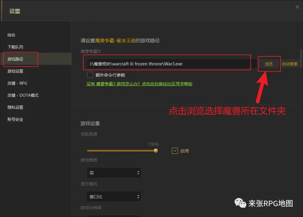Enable the 额外命令行参数 checkbox
Image resolution: width=303 pixels, height=217 pixels.
point(90,75)
